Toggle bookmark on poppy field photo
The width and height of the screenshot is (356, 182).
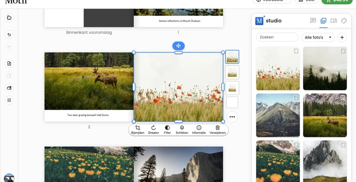click(296, 51)
